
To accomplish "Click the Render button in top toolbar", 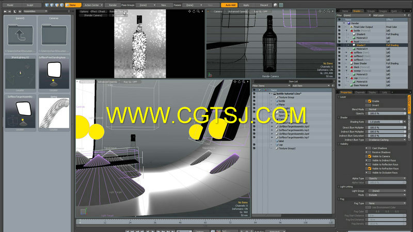I will [113, 5].
